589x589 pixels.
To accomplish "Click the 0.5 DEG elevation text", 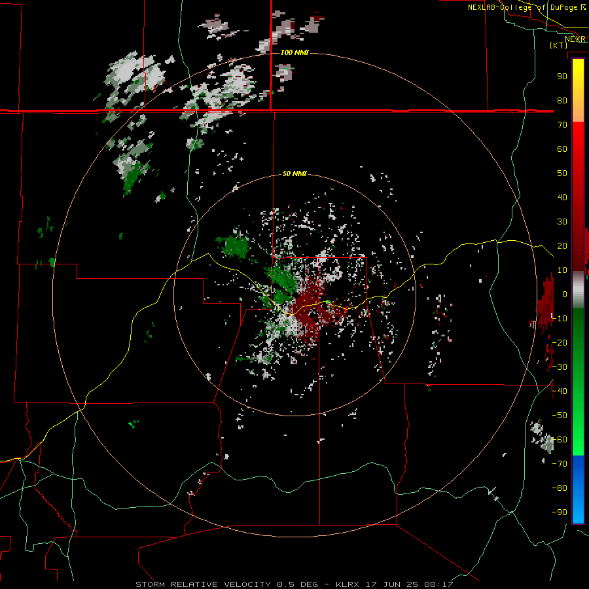I will click(x=298, y=584).
